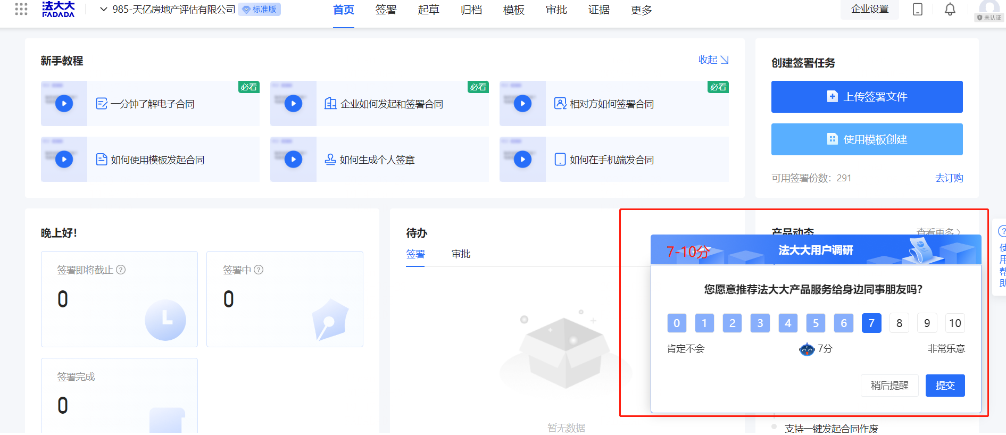Image resolution: width=1006 pixels, height=435 pixels.
Task: Select score 10 in the survey
Action: [x=955, y=323]
